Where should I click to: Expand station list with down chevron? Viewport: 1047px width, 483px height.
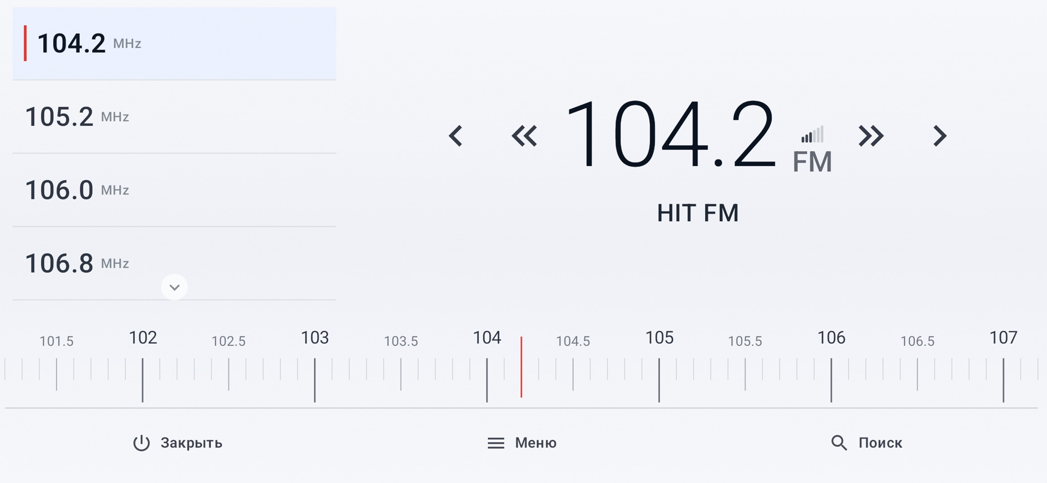point(174,287)
